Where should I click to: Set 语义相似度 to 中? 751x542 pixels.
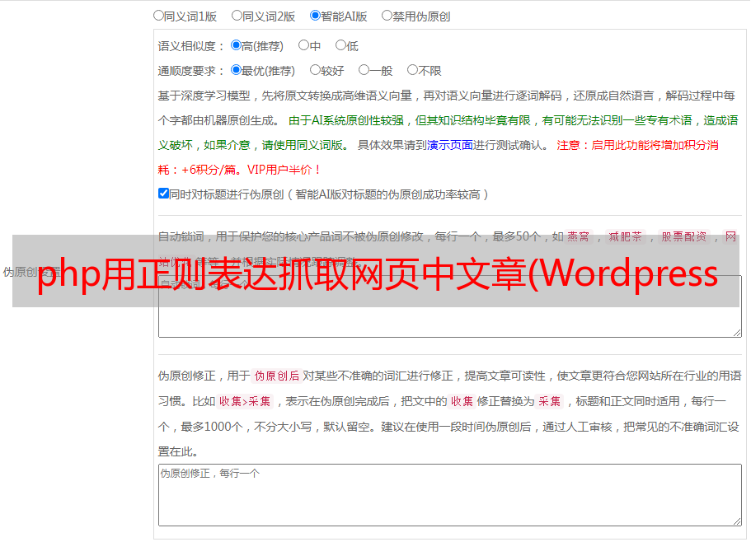click(303, 45)
